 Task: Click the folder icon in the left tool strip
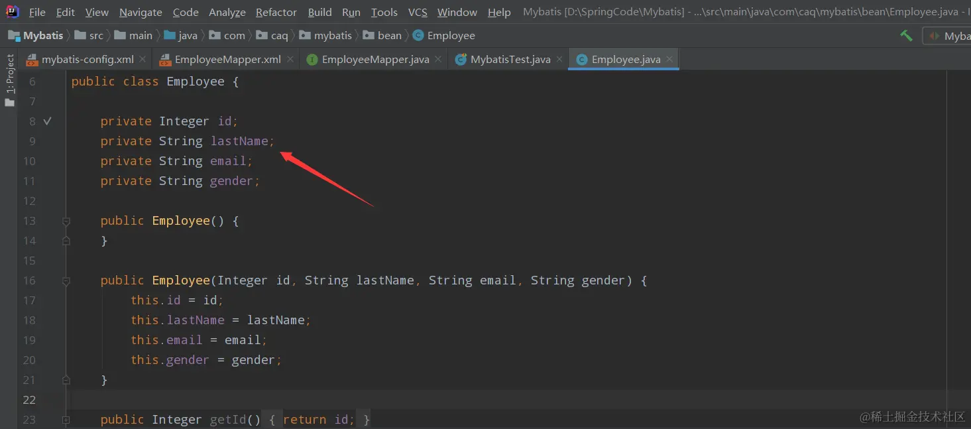click(x=9, y=102)
